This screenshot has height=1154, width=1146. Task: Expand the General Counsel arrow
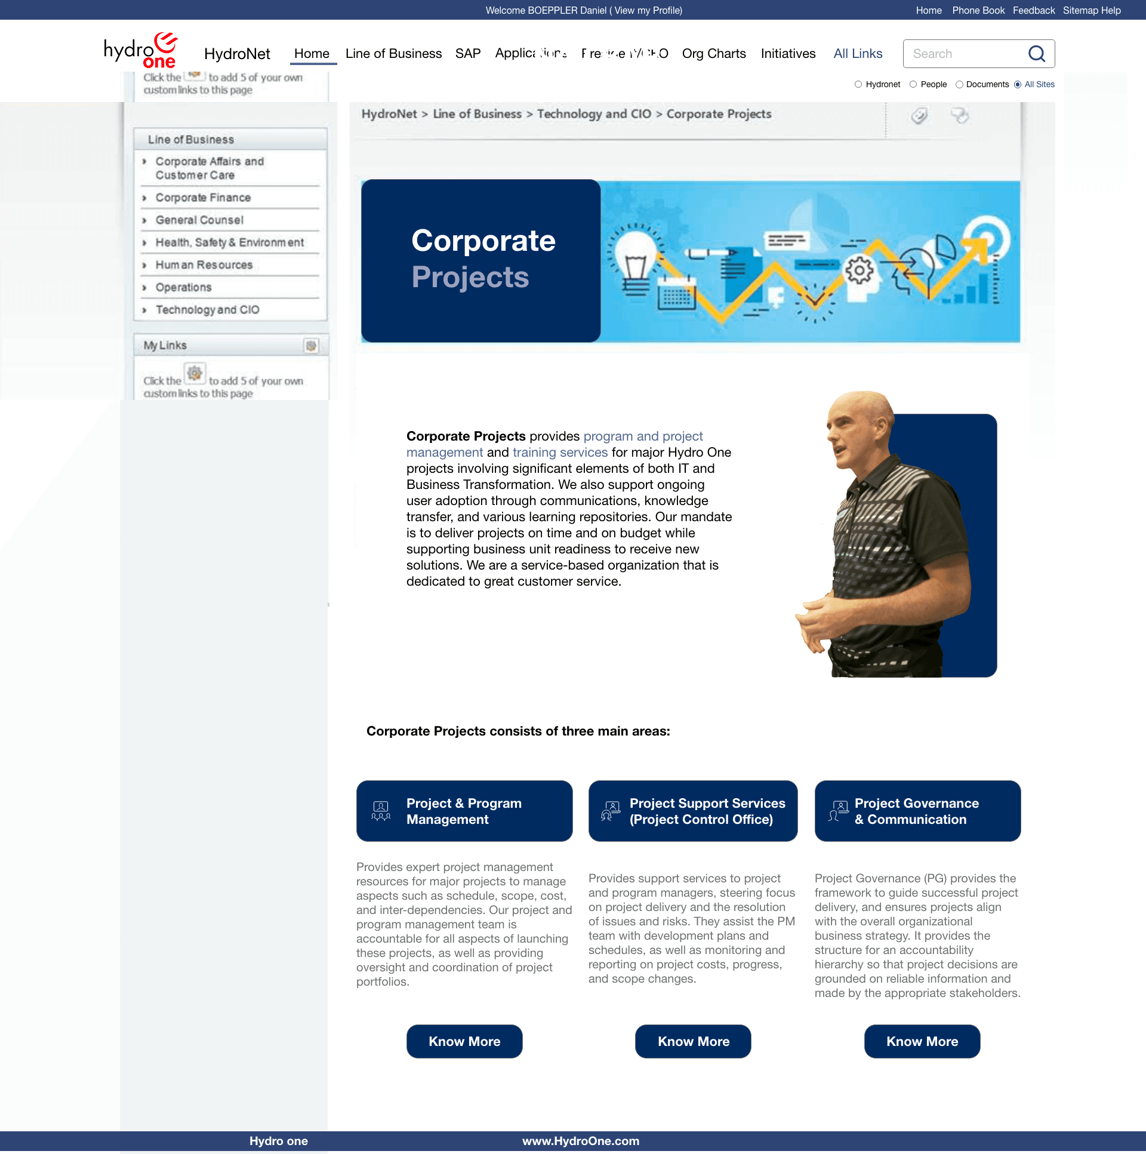144,220
